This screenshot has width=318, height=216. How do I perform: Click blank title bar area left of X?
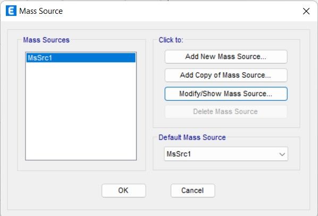tap(182, 11)
